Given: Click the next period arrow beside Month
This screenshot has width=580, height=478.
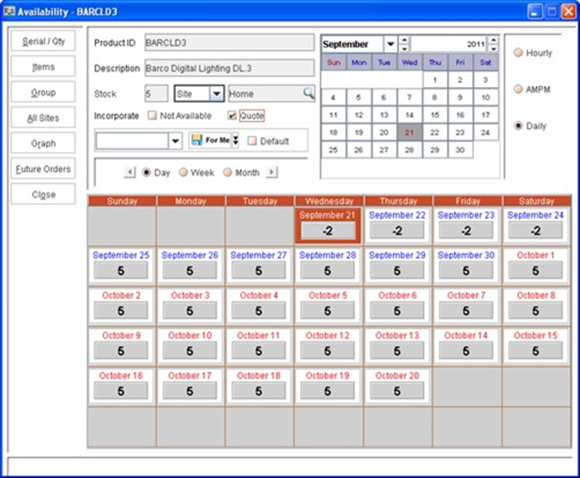Looking at the screenshot, I should coord(272,172).
